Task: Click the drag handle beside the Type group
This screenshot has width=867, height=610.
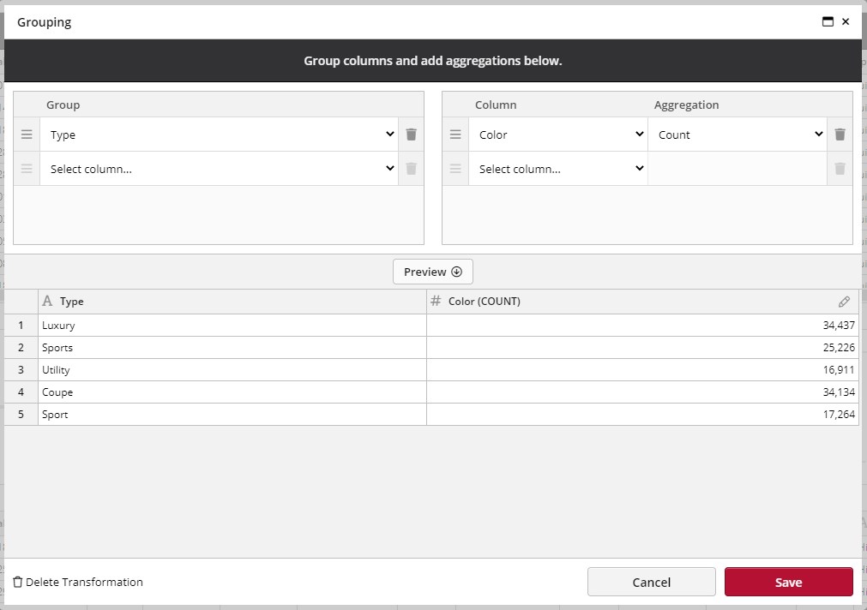Action: click(x=27, y=134)
